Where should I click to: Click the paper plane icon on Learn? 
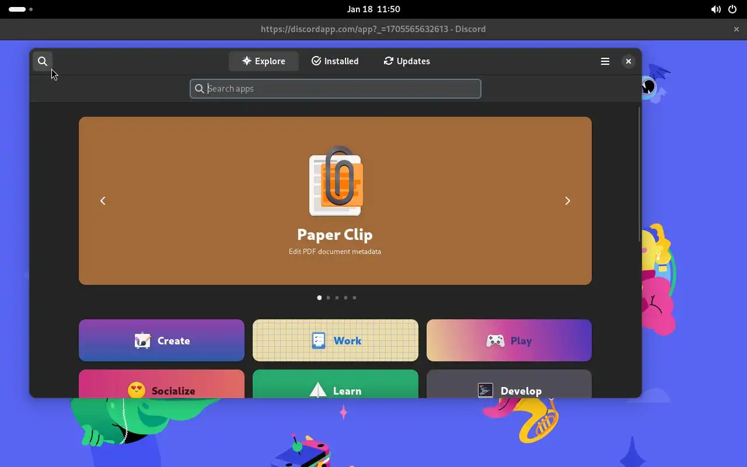click(x=318, y=390)
